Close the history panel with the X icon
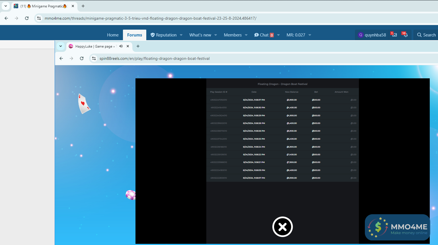This screenshot has width=438, height=245. click(x=282, y=227)
